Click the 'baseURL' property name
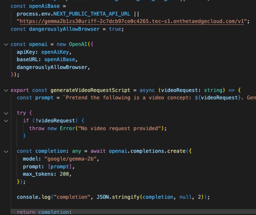The height and width of the screenshot is (215, 256). pyautogui.click(x=27, y=60)
